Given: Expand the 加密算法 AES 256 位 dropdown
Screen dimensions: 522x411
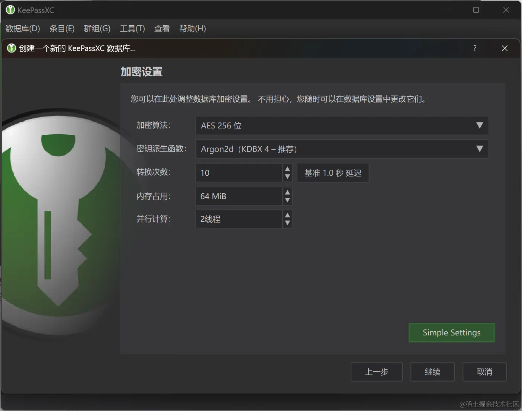Looking at the screenshot, I should point(342,125).
